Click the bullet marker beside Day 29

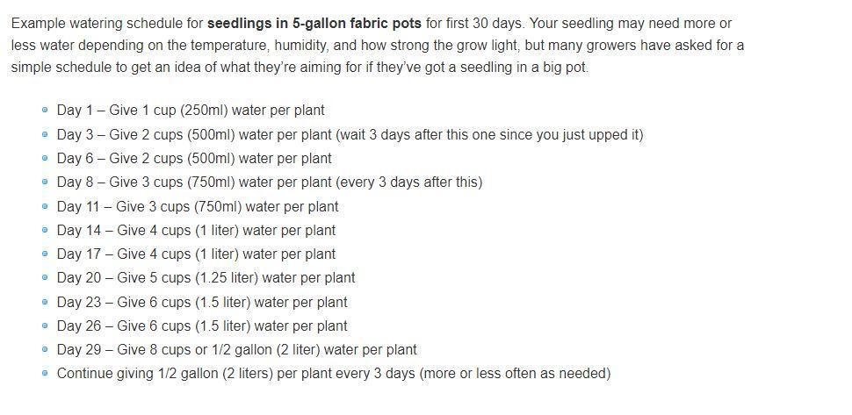pos(45,350)
